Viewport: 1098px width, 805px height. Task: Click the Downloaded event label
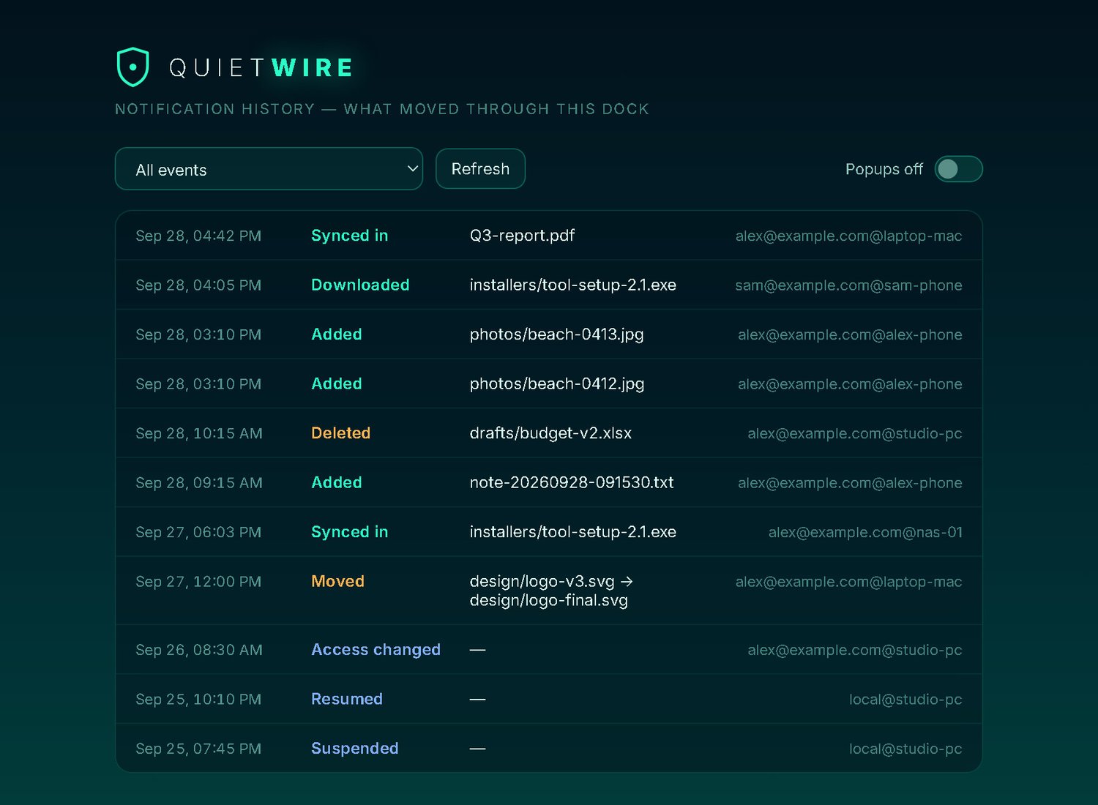click(360, 285)
